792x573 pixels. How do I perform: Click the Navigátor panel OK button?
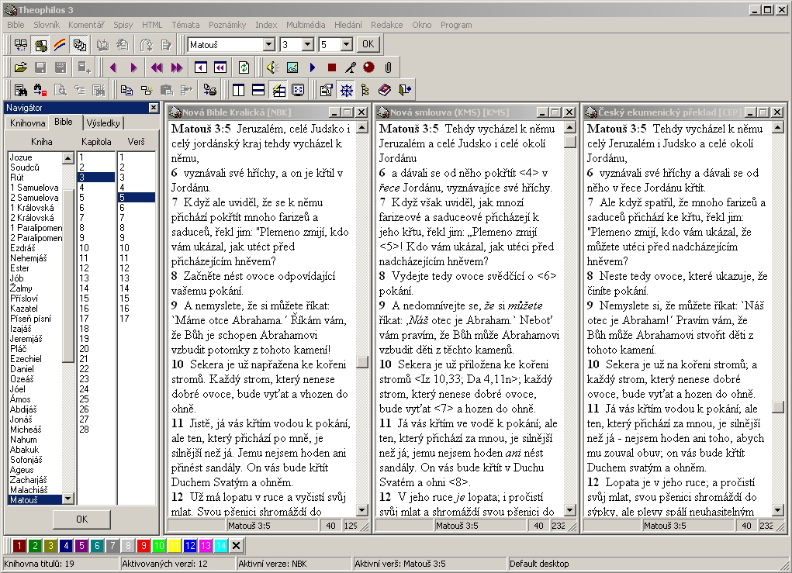click(x=81, y=519)
